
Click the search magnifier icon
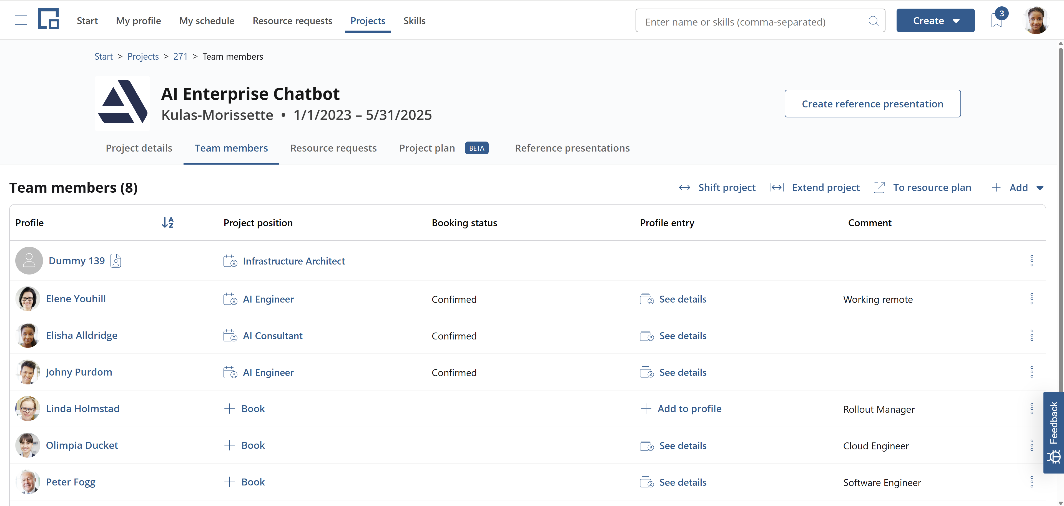coord(874,21)
